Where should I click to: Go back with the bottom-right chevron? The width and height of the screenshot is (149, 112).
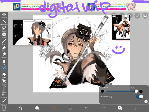tap(135, 108)
